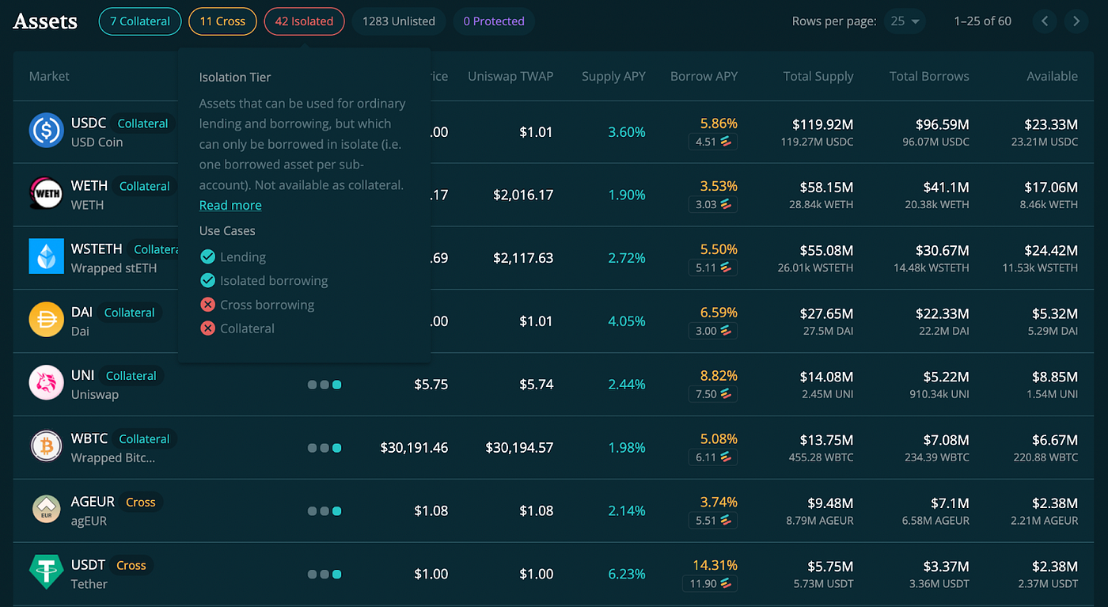Filter by 11 Cross assets
The image size is (1108, 607).
point(222,21)
